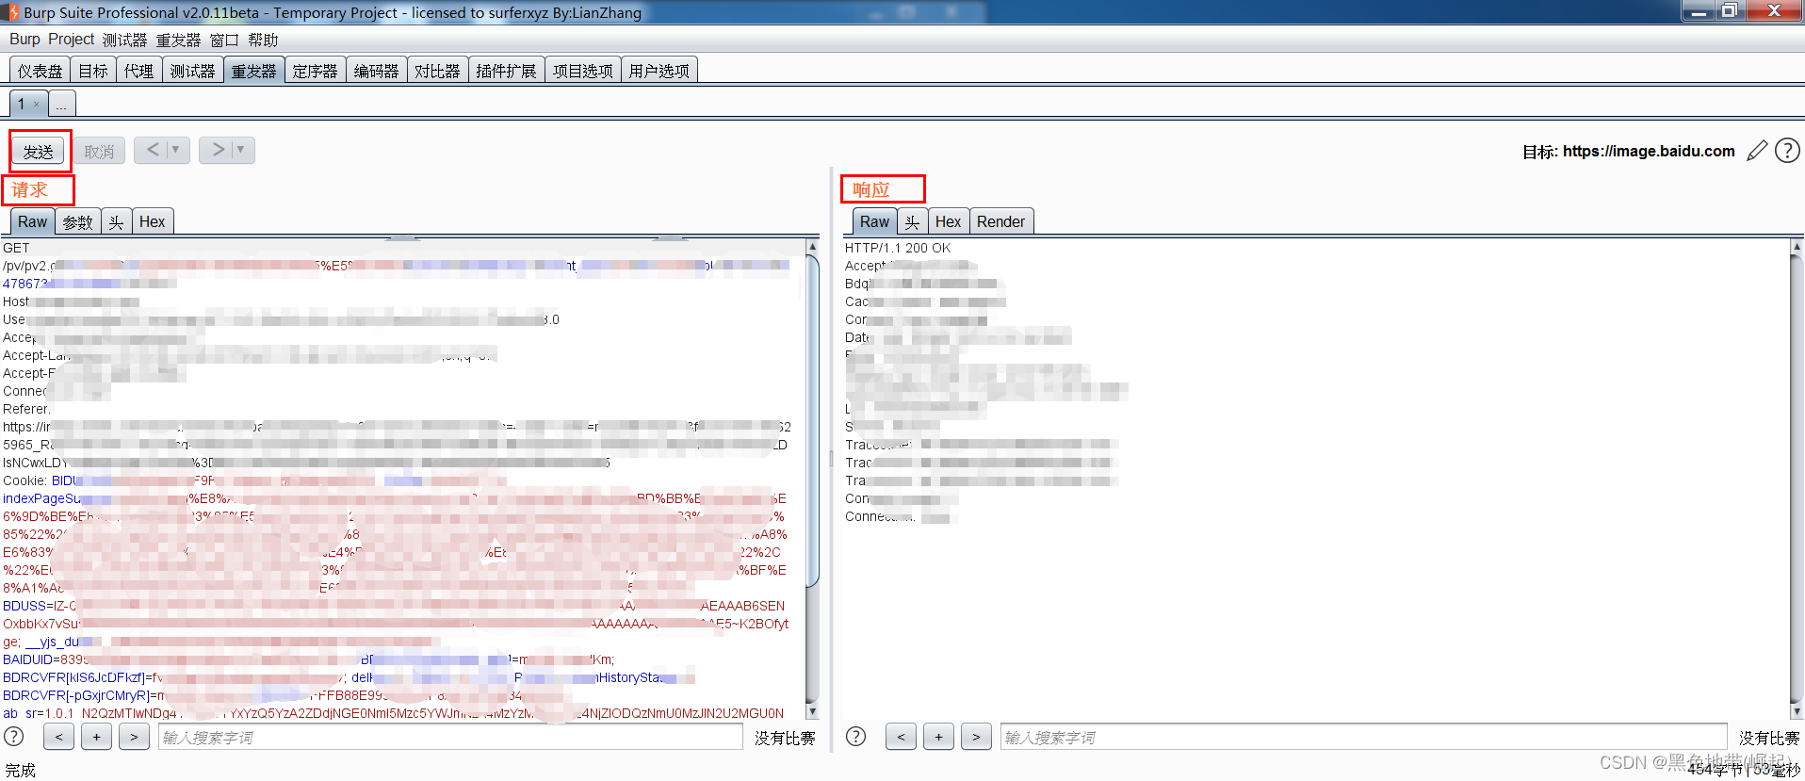The width and height of the screenshot is (1805, 781).
Task: Open the 帮助 menu
Action: pyautogui.click(x=263, y=40)
